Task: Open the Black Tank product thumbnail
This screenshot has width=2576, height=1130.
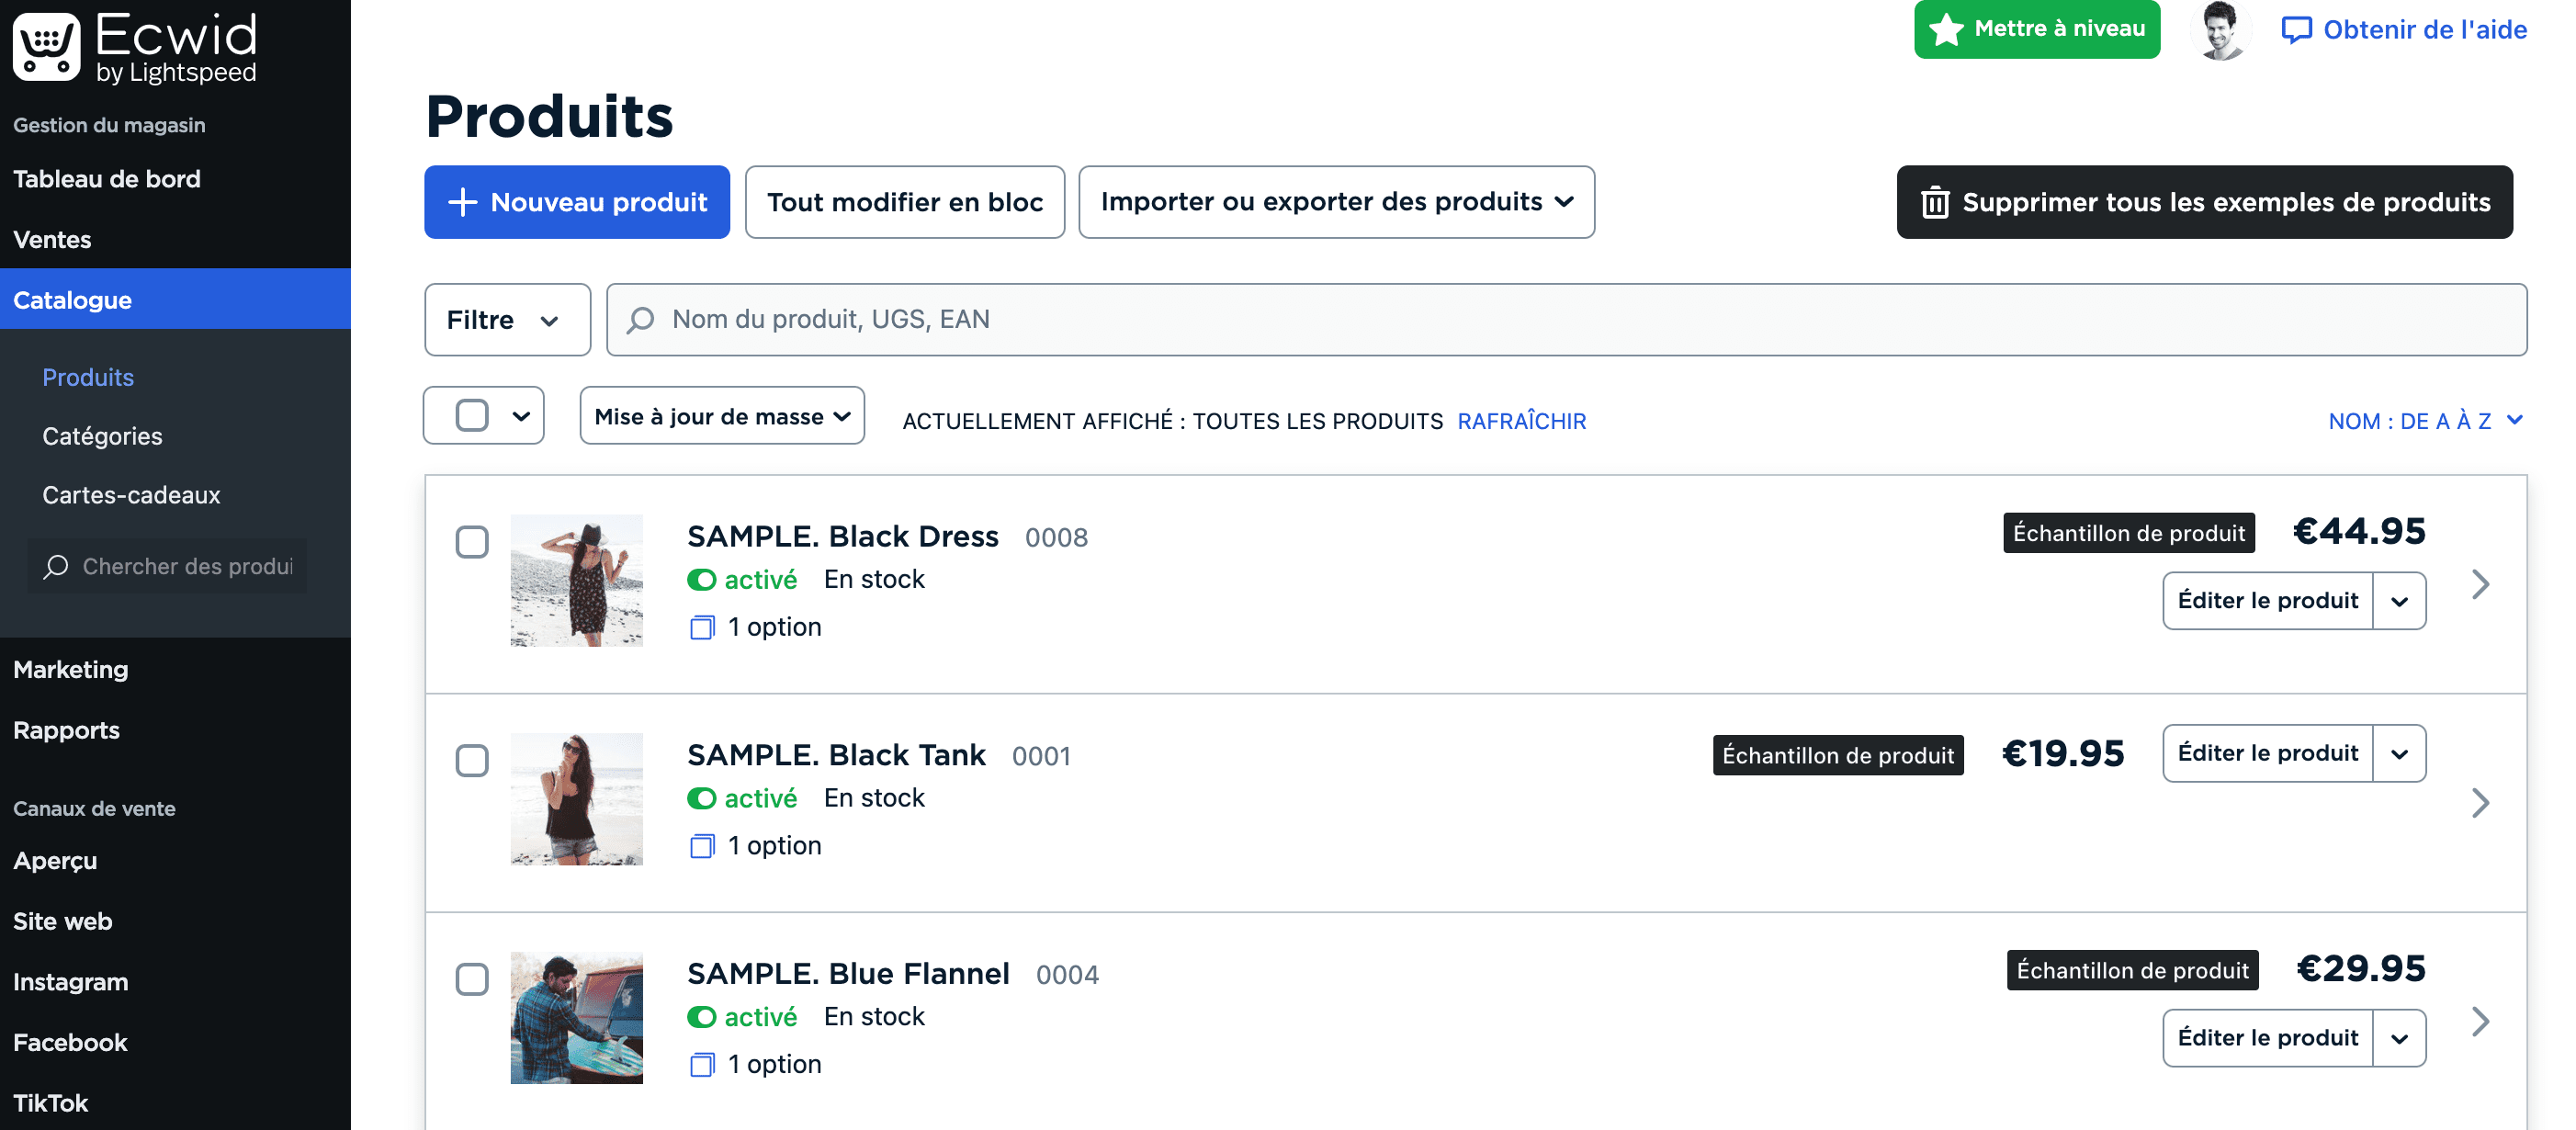Action: (576, 800)
